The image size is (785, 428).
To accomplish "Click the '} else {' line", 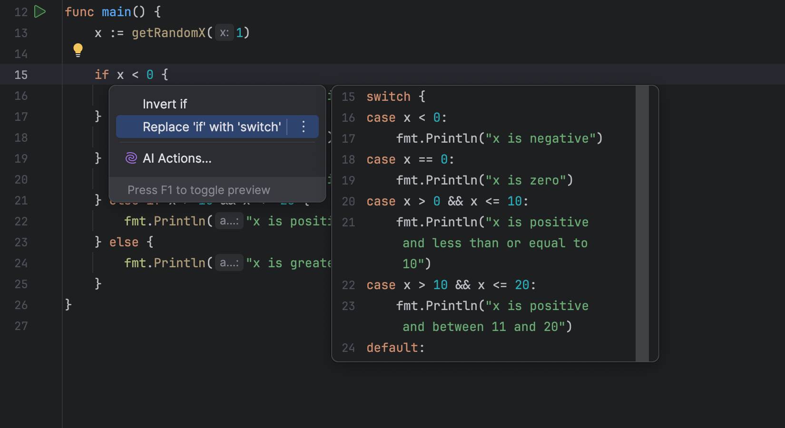I will [x=124, y=242].
